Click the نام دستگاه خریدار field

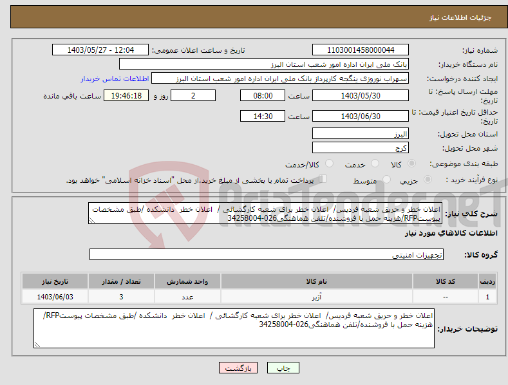click(x=264, y=64)
